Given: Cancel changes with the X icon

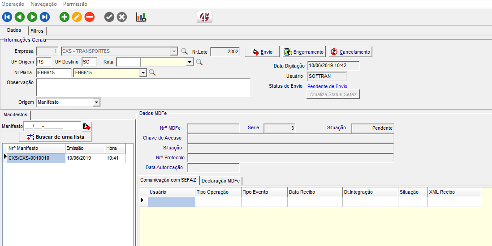Looking at the screenshot, I should (122, 17).
